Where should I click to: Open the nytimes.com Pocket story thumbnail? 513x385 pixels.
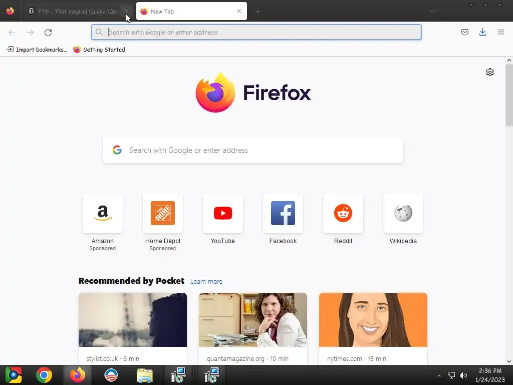click(373, 320)
